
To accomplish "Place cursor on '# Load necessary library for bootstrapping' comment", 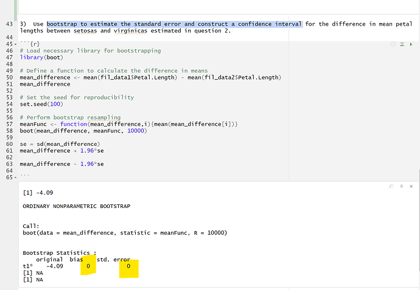I will pyautogui.click(x=90, y=50).
